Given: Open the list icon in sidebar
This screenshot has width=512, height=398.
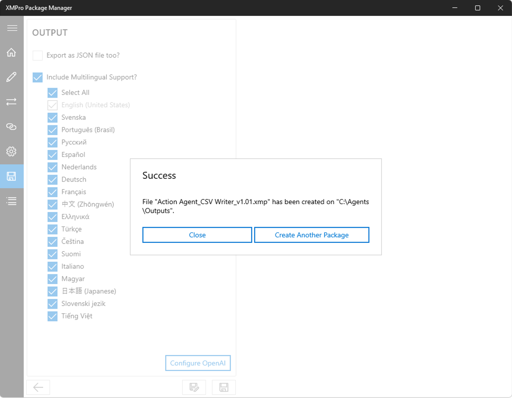Looking at the screenshot, I should pos(12,201).
